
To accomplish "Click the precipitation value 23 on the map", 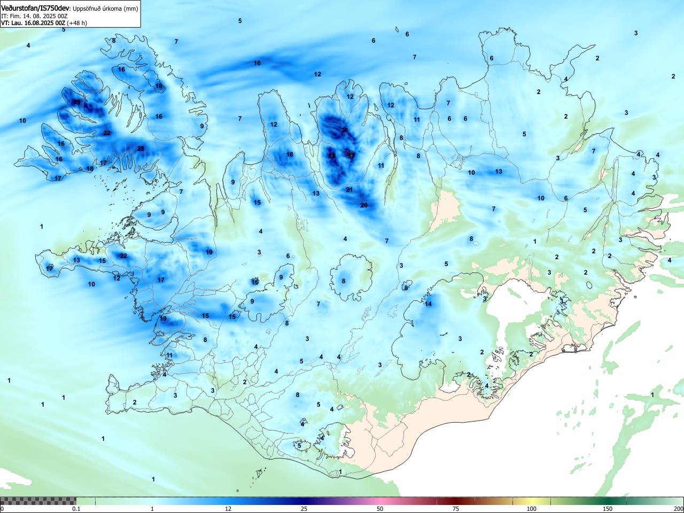I will click(141, 149).
